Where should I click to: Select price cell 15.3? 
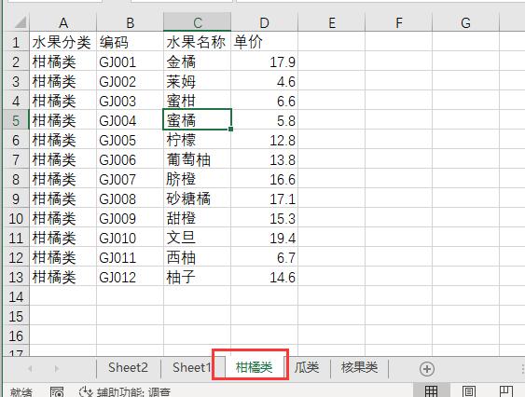[264, 218]
